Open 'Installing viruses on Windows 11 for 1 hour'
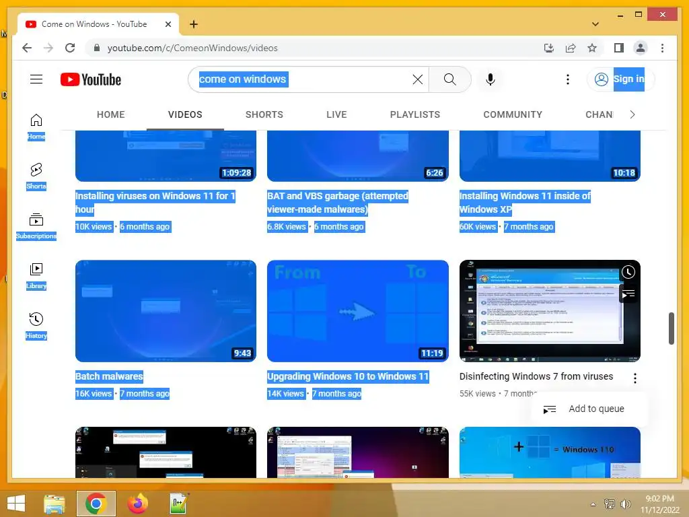Viewport: 689px width, 517px height. 155,203
